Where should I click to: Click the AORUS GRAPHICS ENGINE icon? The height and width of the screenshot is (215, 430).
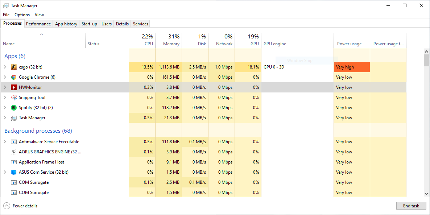14,152
